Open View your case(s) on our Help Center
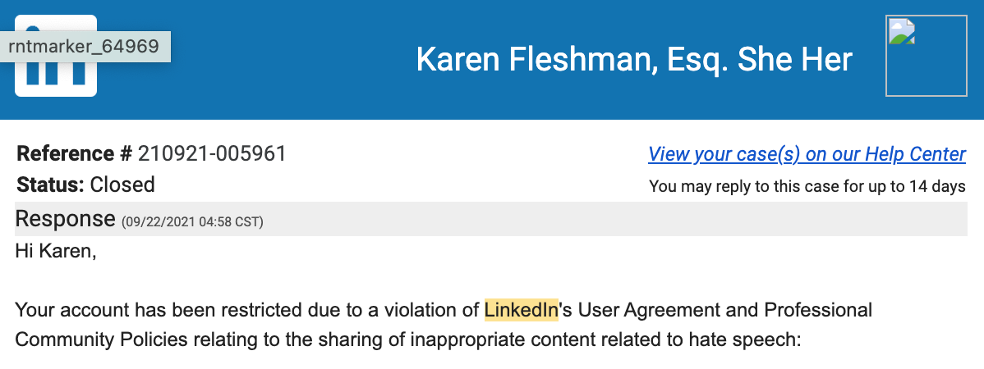This screenshot has width=984, height=369. [807, 153]
